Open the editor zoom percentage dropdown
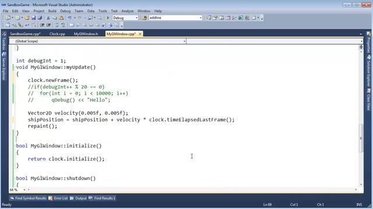 pyautogui.click(x=24, y=190)
